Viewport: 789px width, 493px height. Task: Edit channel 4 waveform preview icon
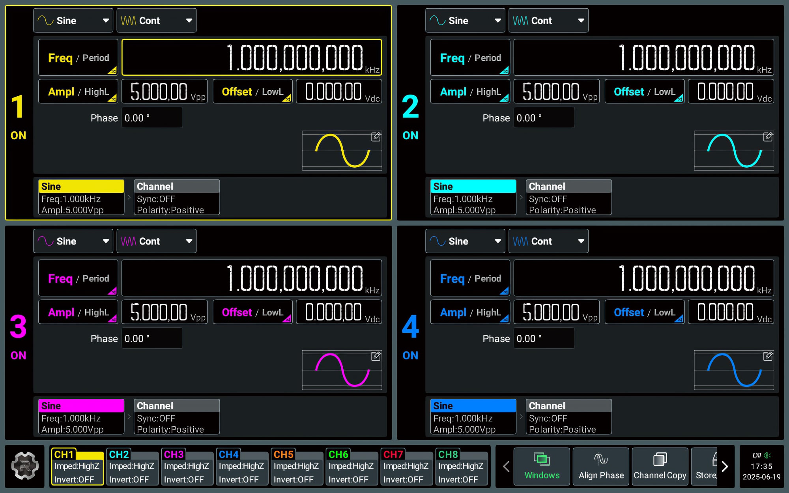click(768, 356)
